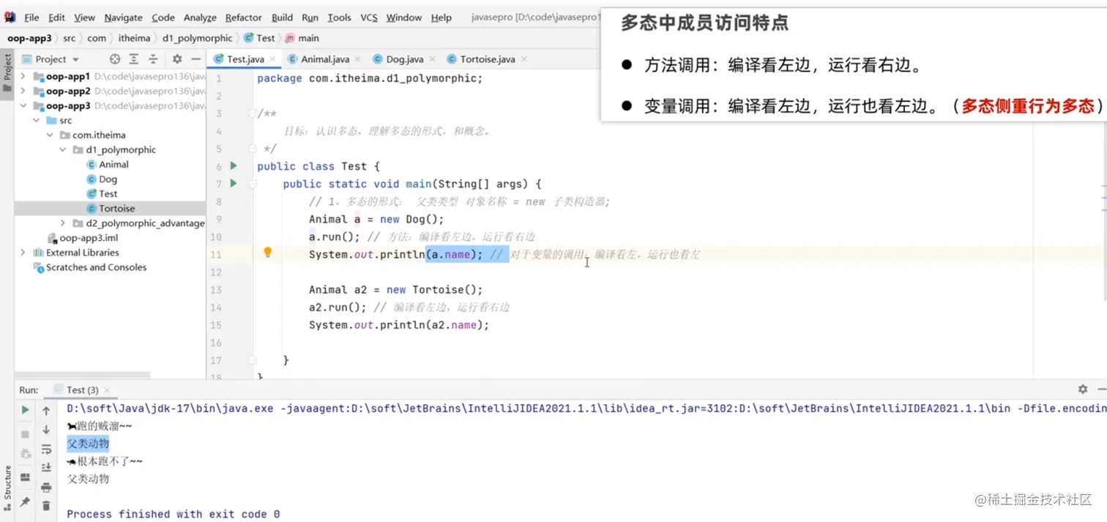
Task: Click the IntelliJ IDEA logo icon
Action: (x=10, y=18)
